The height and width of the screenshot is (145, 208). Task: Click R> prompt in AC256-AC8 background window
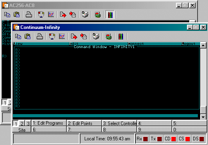click(x=5, y=56)
